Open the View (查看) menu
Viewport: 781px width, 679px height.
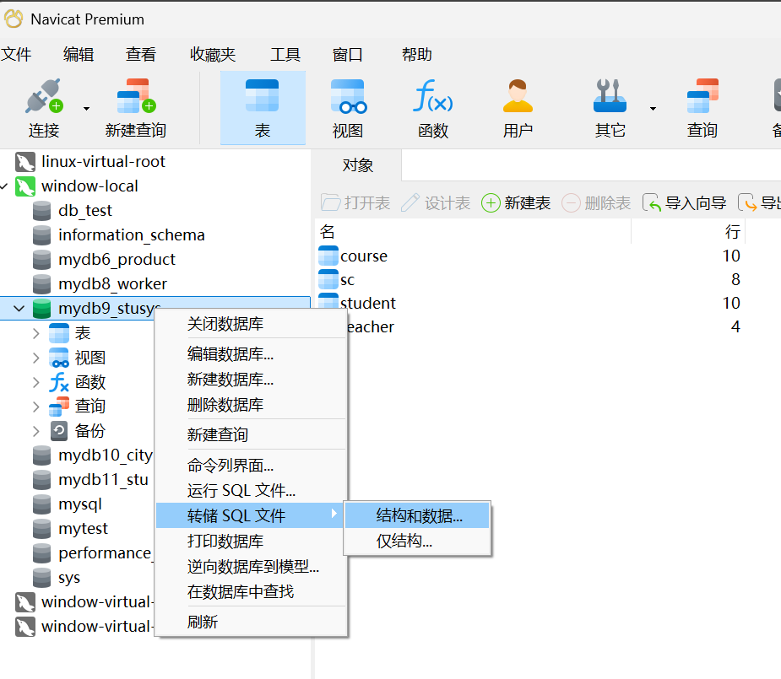pos(141,54)
